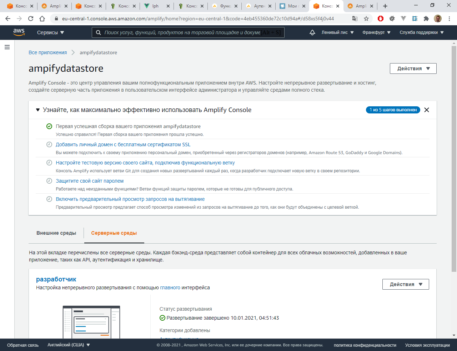Open the Chrome three-dot menu
This screenshot has width=457, height=351.
click(x=449, y=19)
